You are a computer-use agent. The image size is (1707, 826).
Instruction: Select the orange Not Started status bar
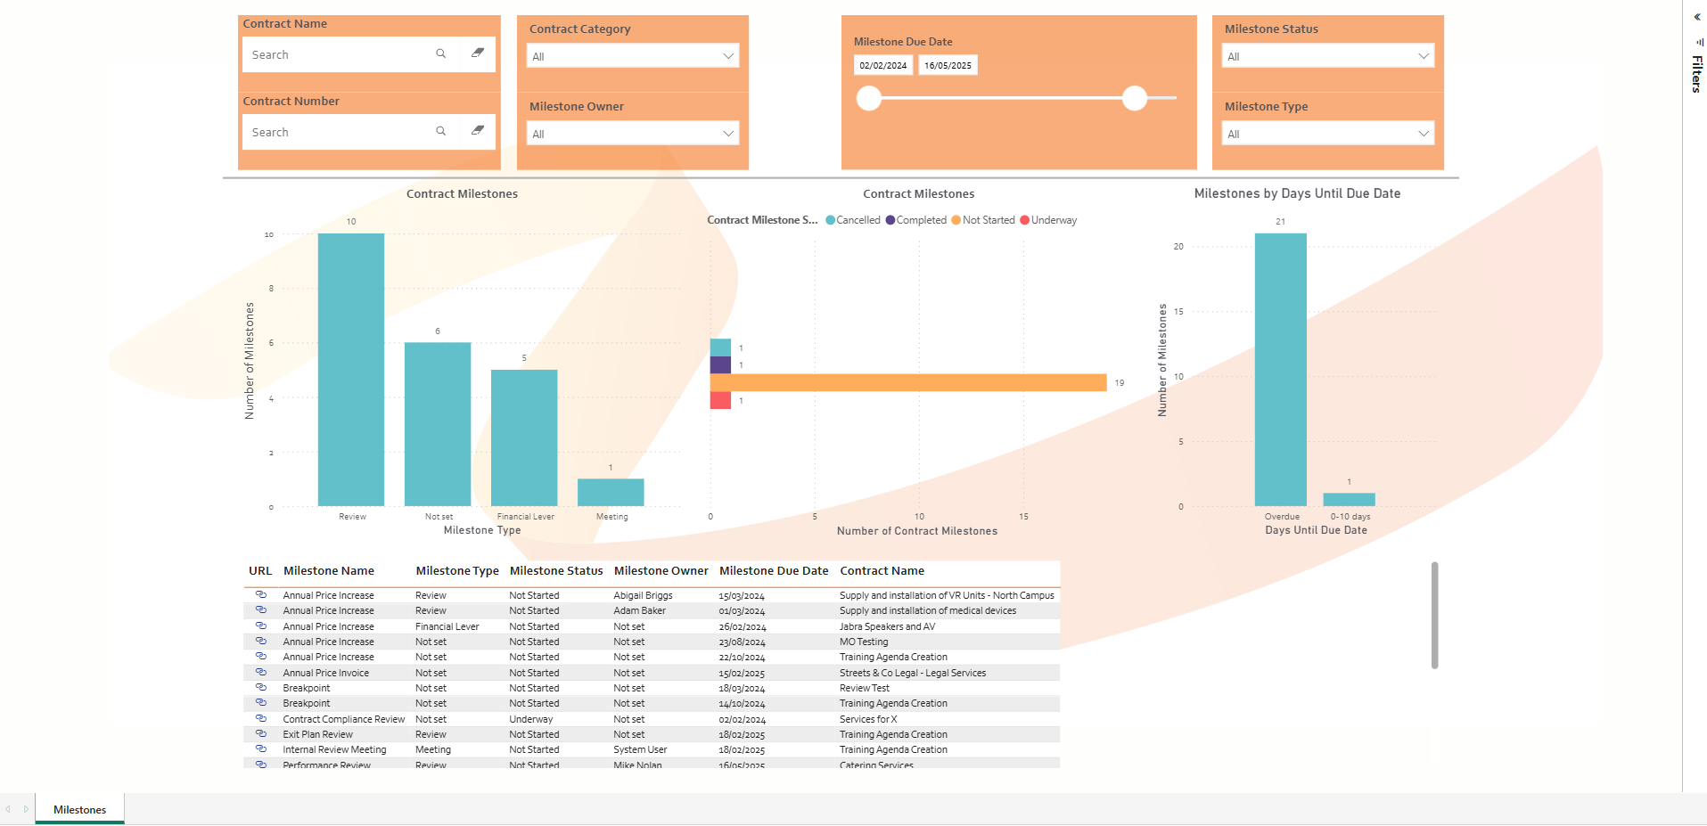(x=908, y=383)
